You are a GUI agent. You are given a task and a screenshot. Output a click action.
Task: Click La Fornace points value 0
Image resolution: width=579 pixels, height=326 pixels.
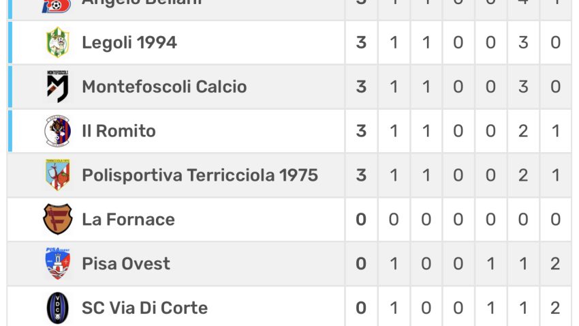coord(361,220)
